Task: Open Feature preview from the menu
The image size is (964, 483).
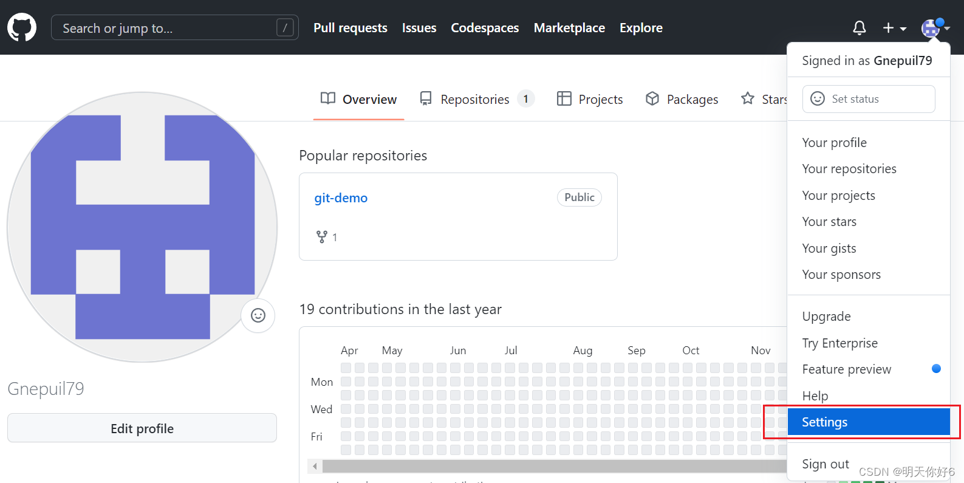Action: [869, 369]
